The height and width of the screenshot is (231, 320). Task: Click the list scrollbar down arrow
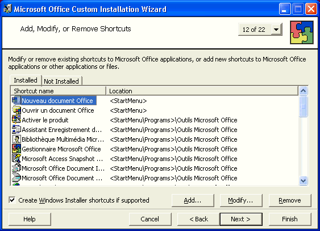click(303, 181)
